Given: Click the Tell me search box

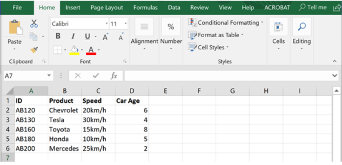Looking at the screenshot, I should pos(313,7).
